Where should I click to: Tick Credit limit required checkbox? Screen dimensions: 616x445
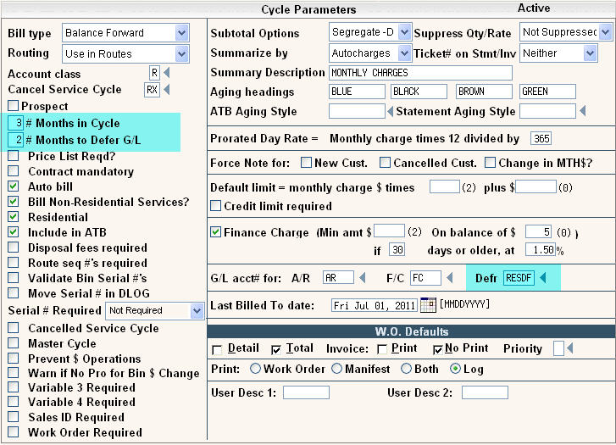pos(216,206)
